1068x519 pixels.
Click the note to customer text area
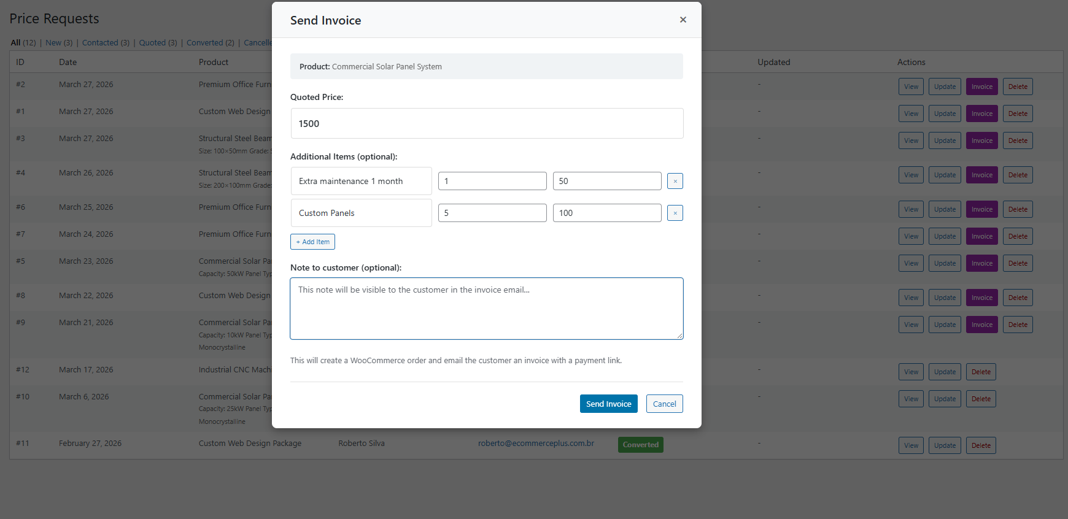[x=486, y=308]
